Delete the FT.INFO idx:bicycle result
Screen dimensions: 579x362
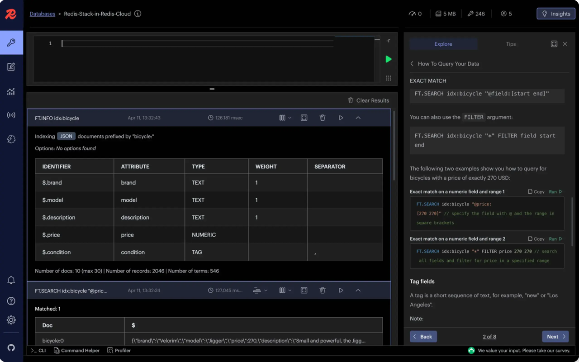[323, 118]
